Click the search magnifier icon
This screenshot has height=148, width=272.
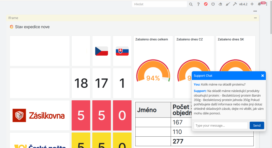point(191,4)
